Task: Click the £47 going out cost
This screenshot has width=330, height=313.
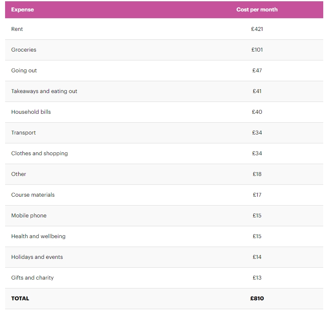Action: click(257, 71)
